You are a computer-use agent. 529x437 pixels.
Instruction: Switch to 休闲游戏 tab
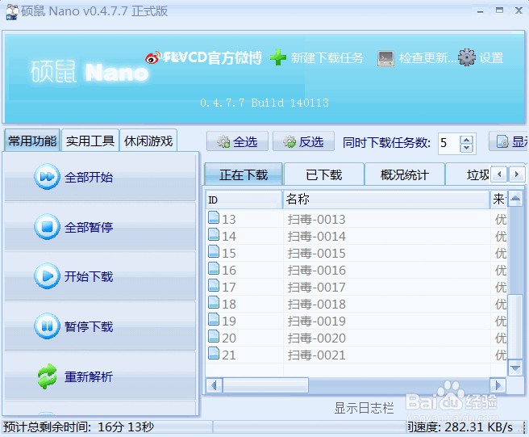148,141
